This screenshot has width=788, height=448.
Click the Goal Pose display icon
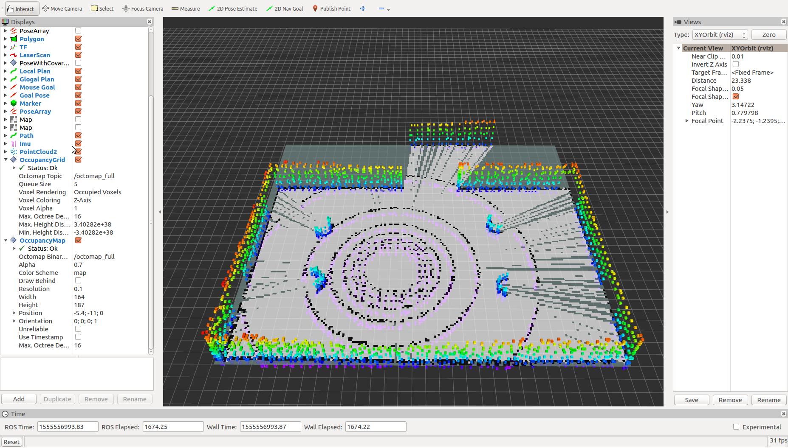click(x=14, y=95)
